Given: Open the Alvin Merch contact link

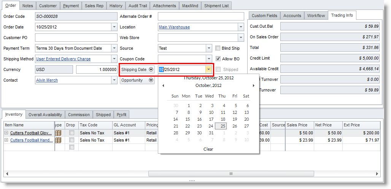Looking at the screenshot, I should click(x=47, y=80).
